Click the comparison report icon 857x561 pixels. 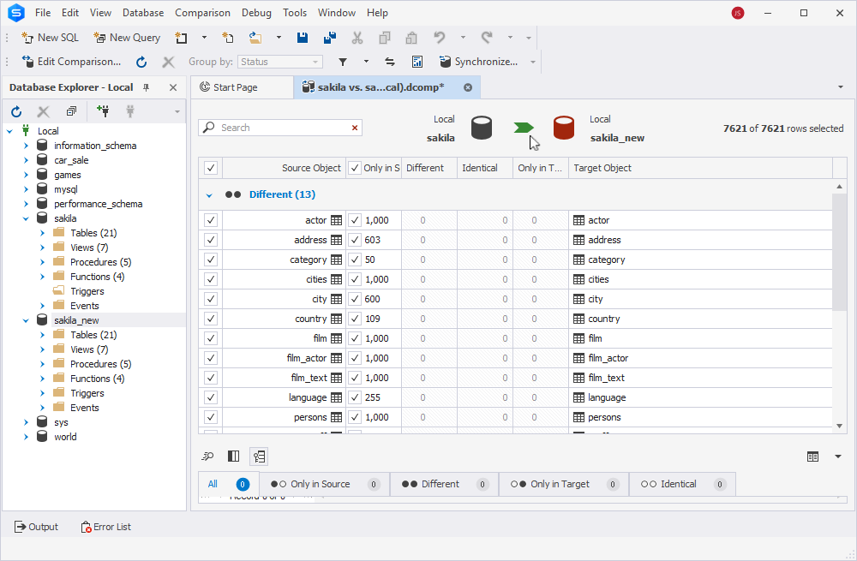(x=417, y=62)
